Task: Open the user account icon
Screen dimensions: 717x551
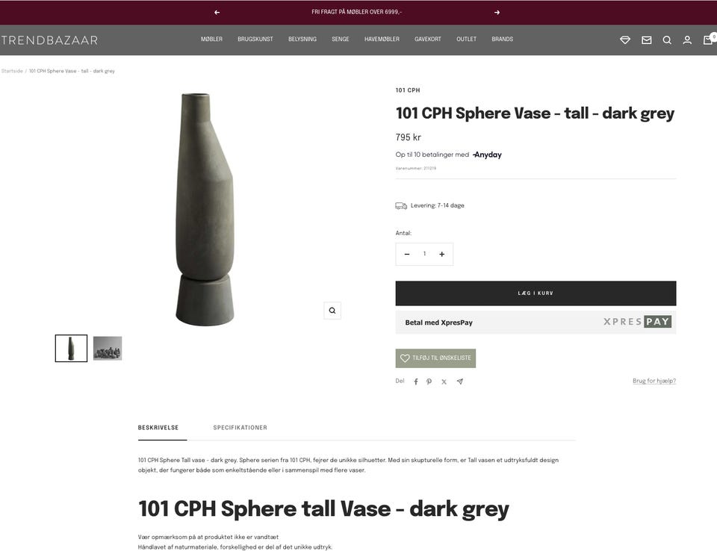Action: 687,40
